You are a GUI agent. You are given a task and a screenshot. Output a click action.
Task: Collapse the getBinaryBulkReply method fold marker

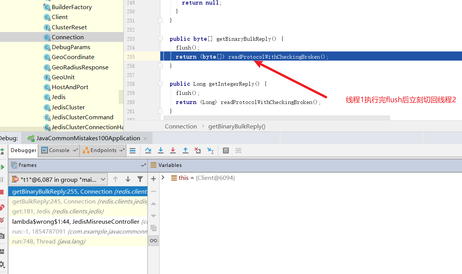[160, 39]
